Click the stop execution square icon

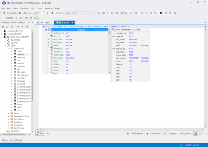point(20,18)
